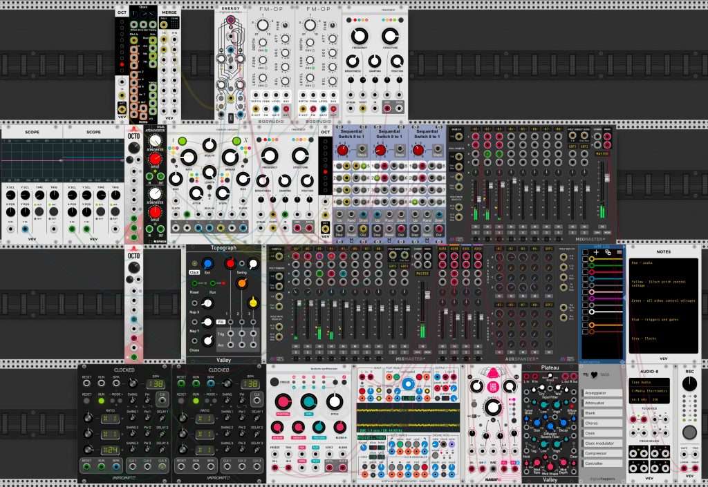Viewport: 708px width, 487px height.
Task: Click the L Out jack on Plateau
Action: click(x=566, y=376)
